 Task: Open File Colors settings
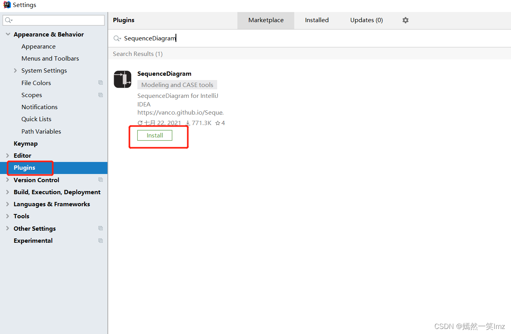tap(36, 83)
